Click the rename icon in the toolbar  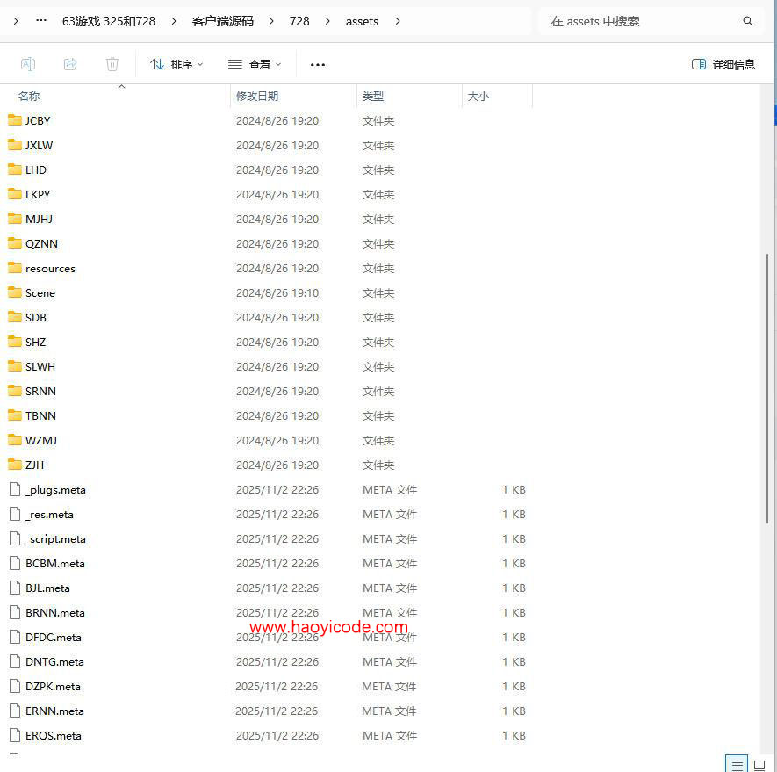pos(27,63)
